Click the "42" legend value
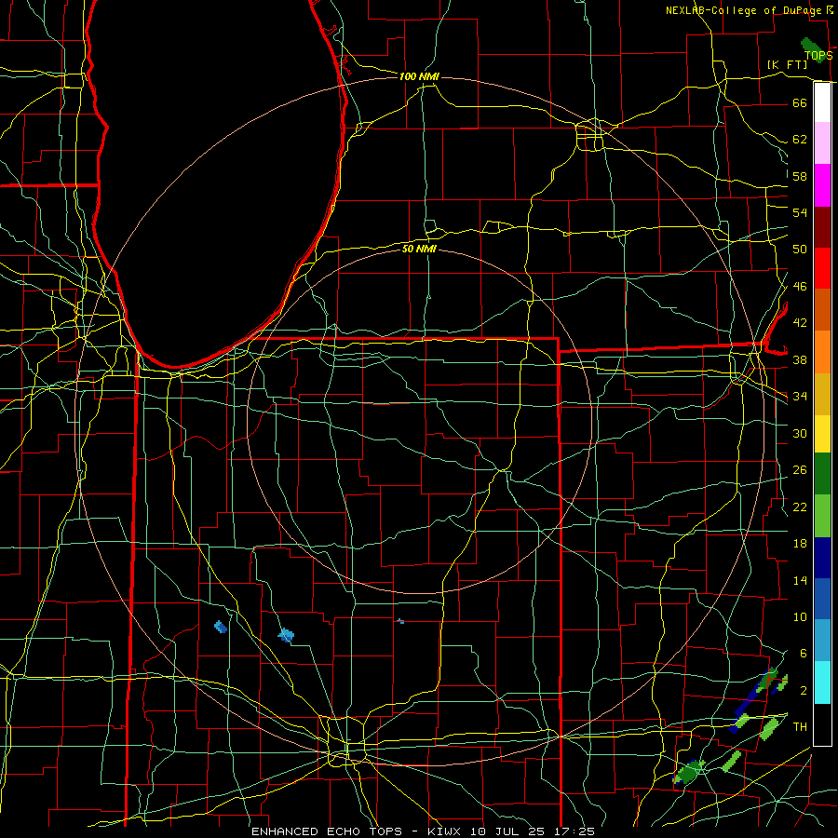Viewport: 838px width, 838px height. click(x=800, y=323)
